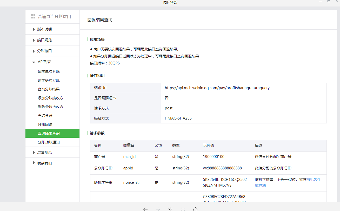This screenshot has width=340, height=211.
Task: Click the 请求方式 label cell
Action: pyautogui.click(x=126, y=108)
